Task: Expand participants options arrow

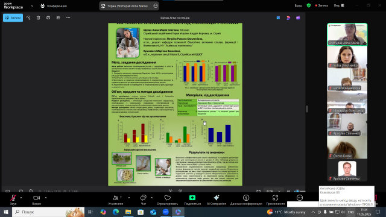Action: 129,198
